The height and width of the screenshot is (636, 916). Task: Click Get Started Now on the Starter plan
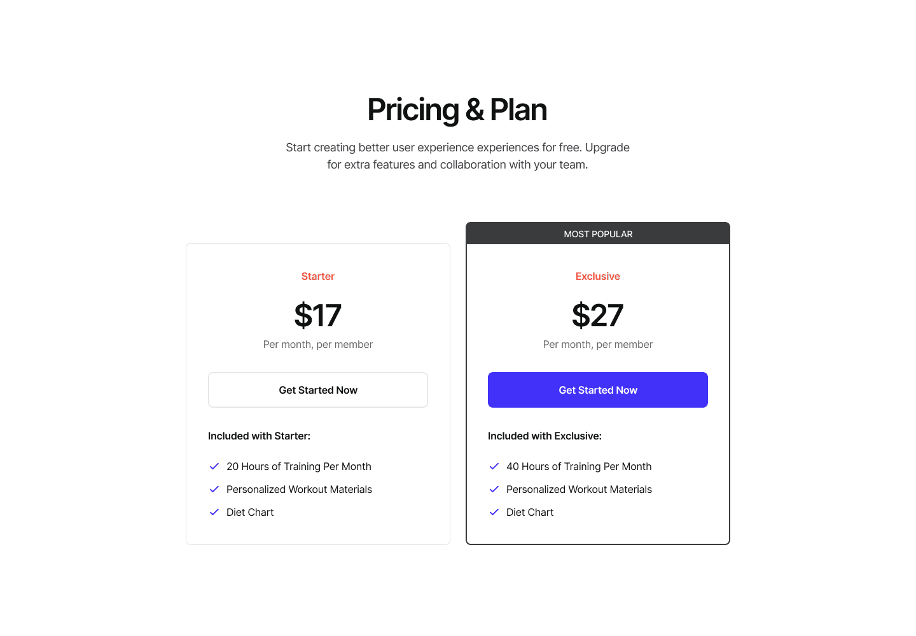(x=317, y=390)
